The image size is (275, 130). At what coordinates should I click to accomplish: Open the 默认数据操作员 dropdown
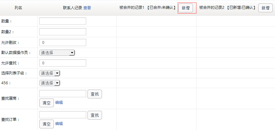click(57, 53)
